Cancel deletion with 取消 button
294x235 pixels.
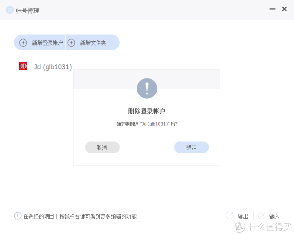[102, 147]
